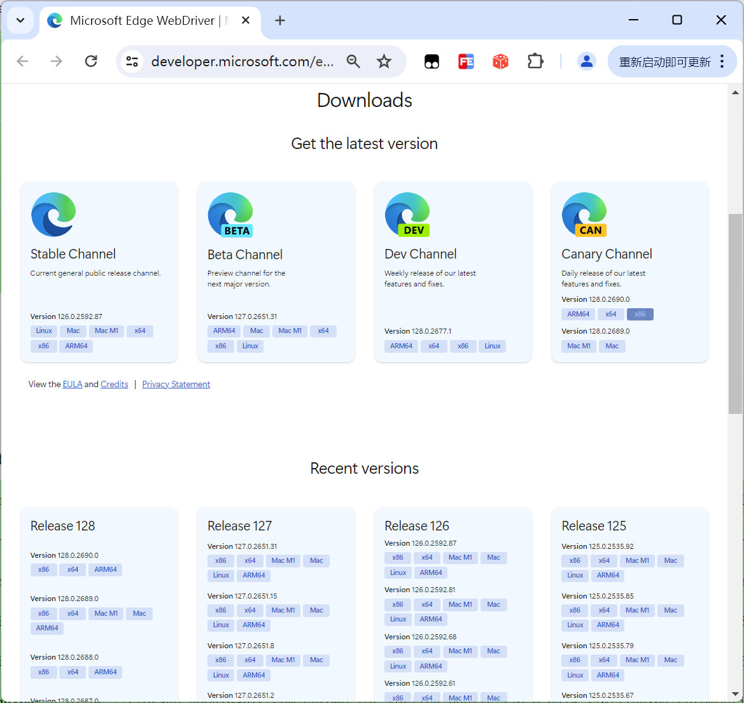The height and width of the screenshot is (703, 744).
Task: Select the Stable Channel heading text
Action: point(73,254)
